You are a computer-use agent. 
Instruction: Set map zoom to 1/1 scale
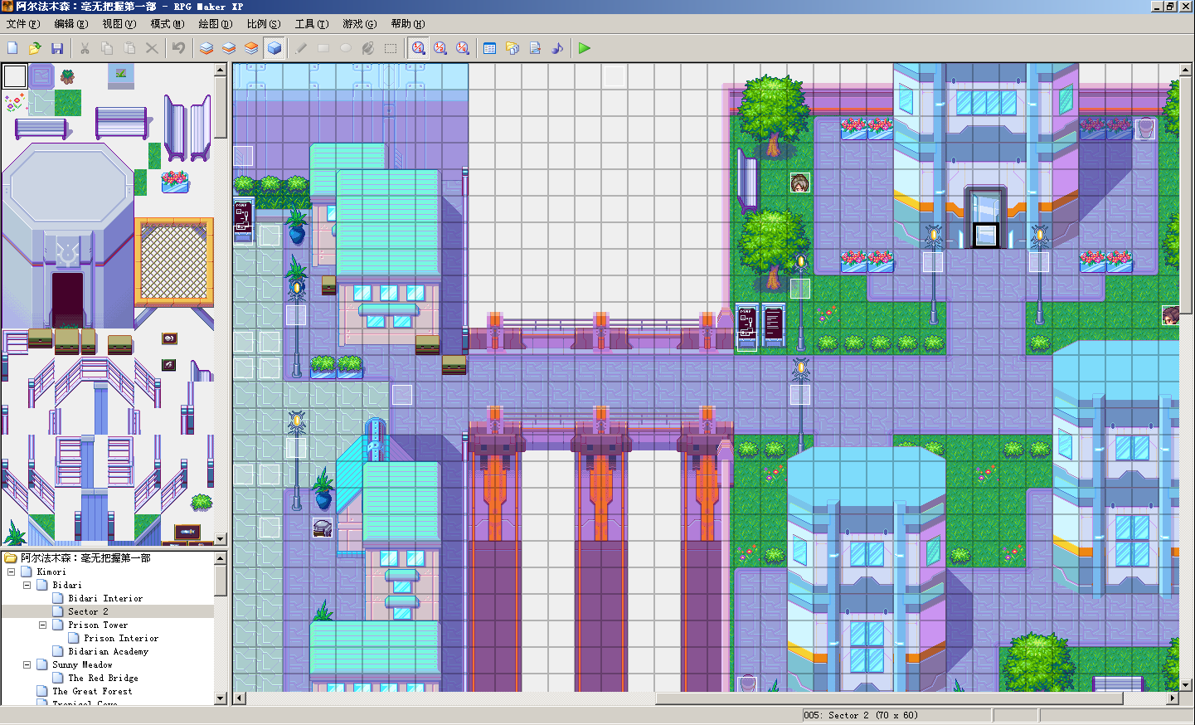(x=418, y=48)
